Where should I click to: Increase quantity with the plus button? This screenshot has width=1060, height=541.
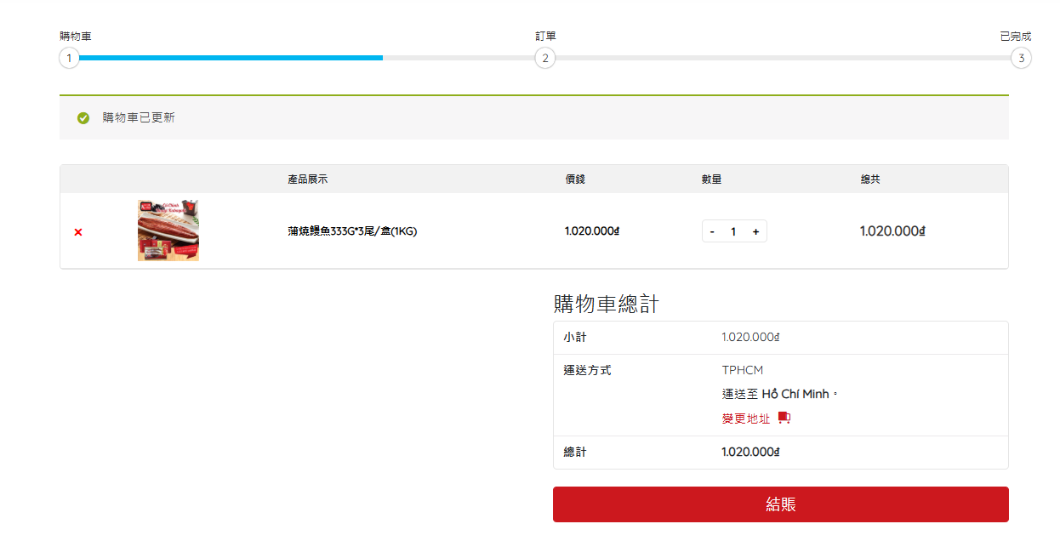pyautogui.click(x=755, y=231)
